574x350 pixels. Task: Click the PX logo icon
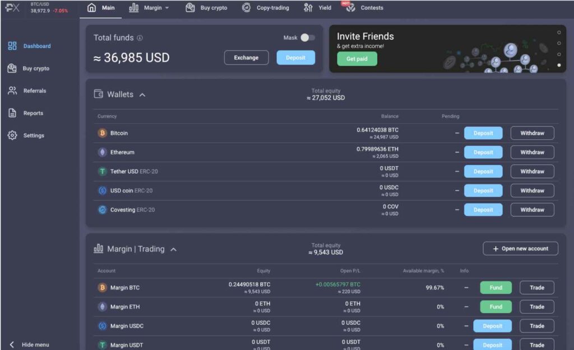point(12,7)
